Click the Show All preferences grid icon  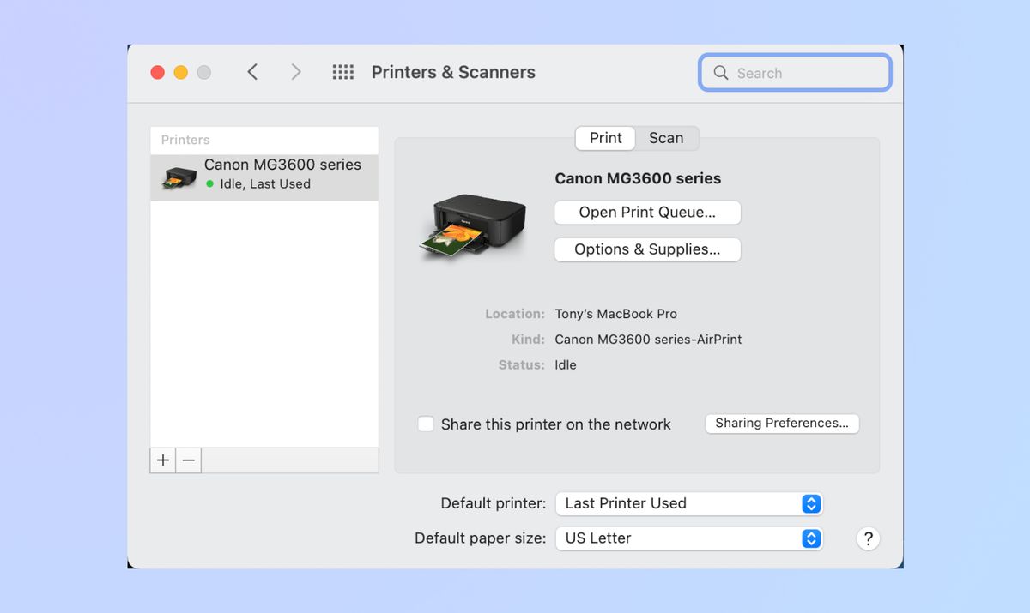(x=342, y=72)
